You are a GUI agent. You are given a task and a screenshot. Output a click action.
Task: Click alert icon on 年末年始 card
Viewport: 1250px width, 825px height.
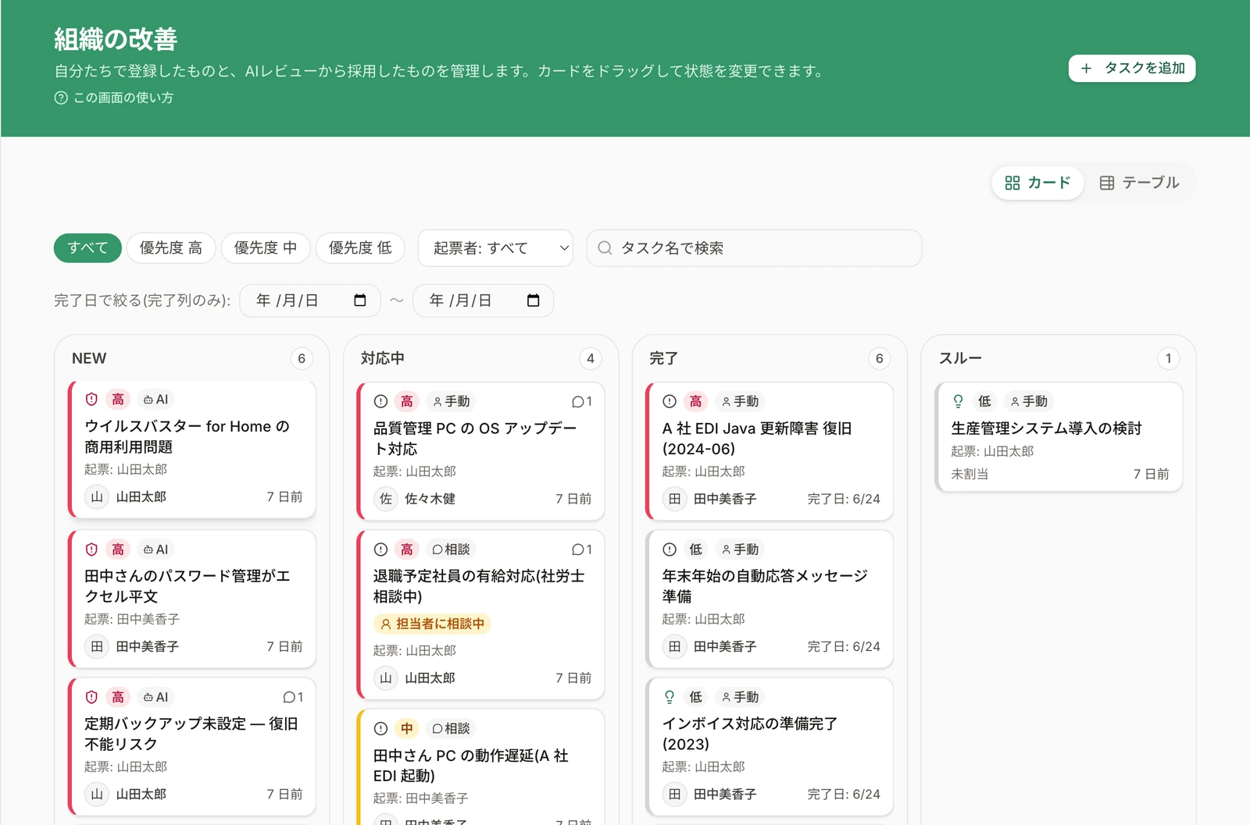tap(670, 549)
